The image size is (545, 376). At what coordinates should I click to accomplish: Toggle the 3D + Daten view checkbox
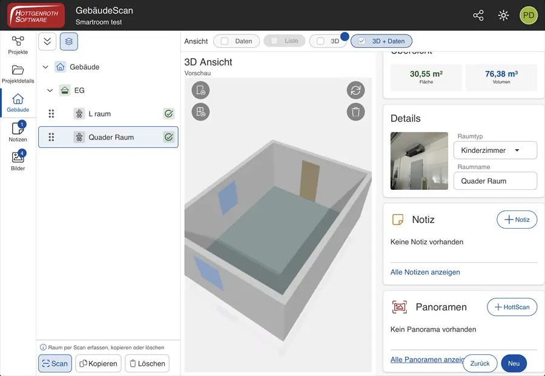coord(362,41)
